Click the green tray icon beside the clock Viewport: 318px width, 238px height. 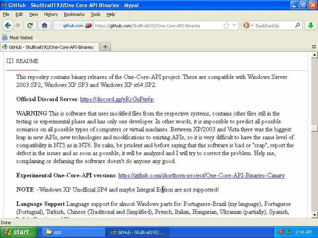point(288,232)
